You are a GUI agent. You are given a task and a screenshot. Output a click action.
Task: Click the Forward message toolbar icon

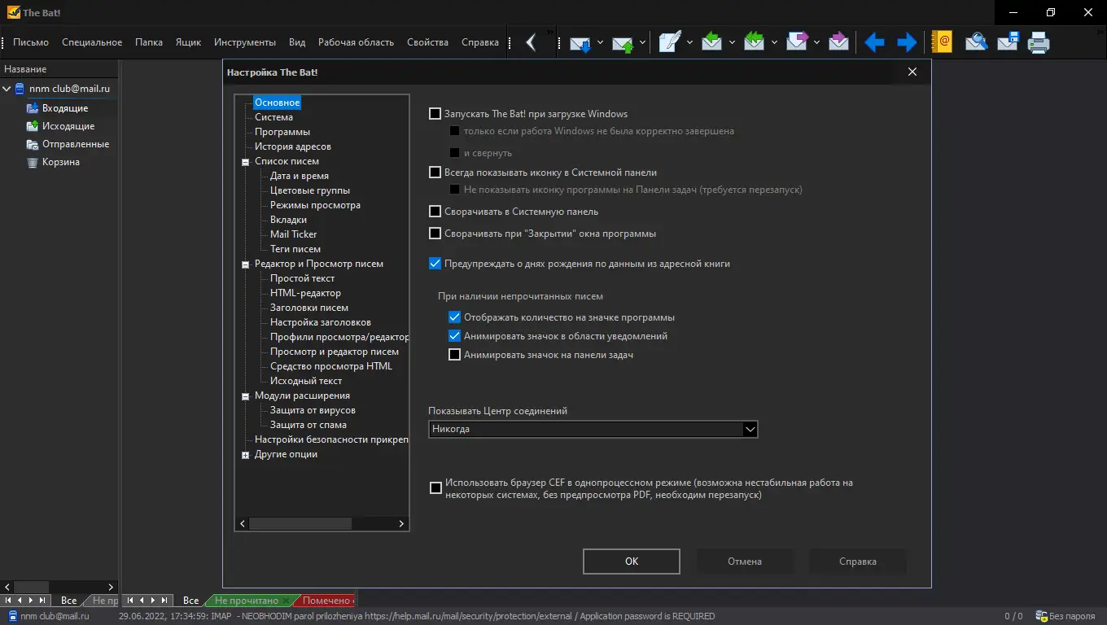coord(797,42)
